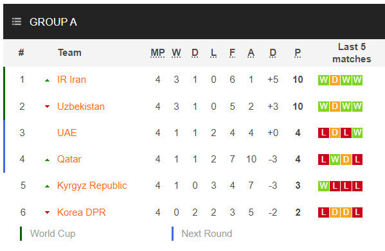Image resolution: width=385 pixels, height=251 pixels.
Task: Select the Kyrgyz Republic team link
Action: [92, 186]
